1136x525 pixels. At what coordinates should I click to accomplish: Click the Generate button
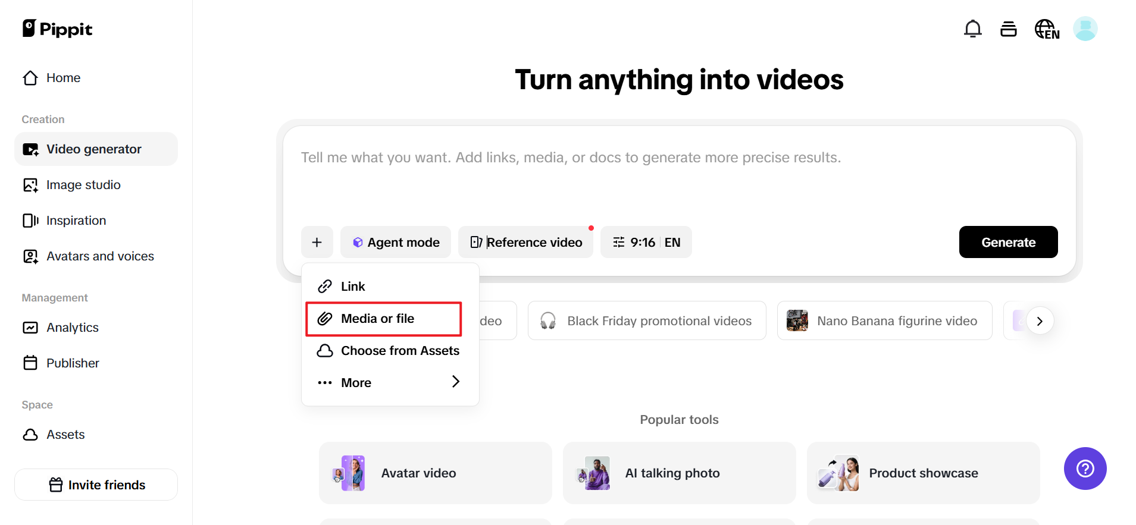[1008, 242]
